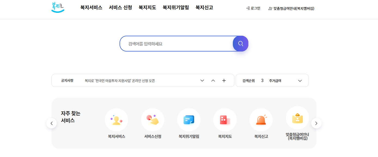This screenshot has width=378, height=157.
Task: Show previous notice with up chevron
Action: [x=213, y=80]
